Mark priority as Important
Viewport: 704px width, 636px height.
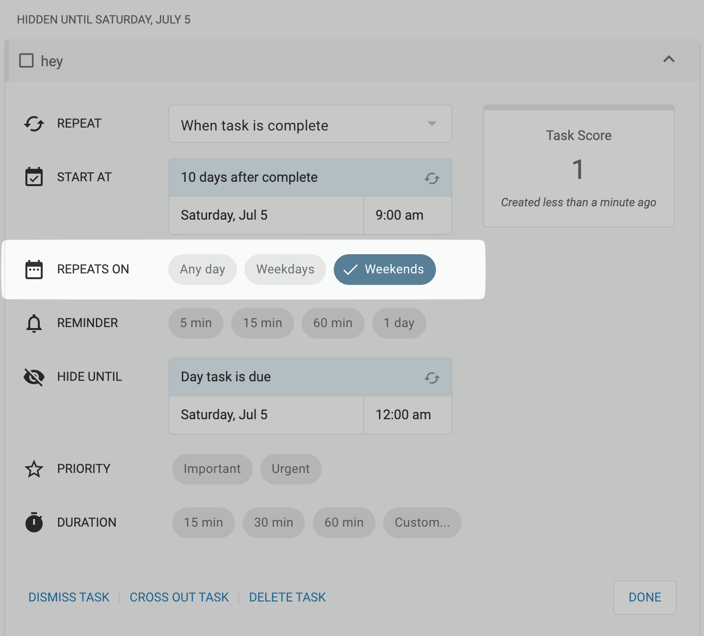tap(212, 469)
